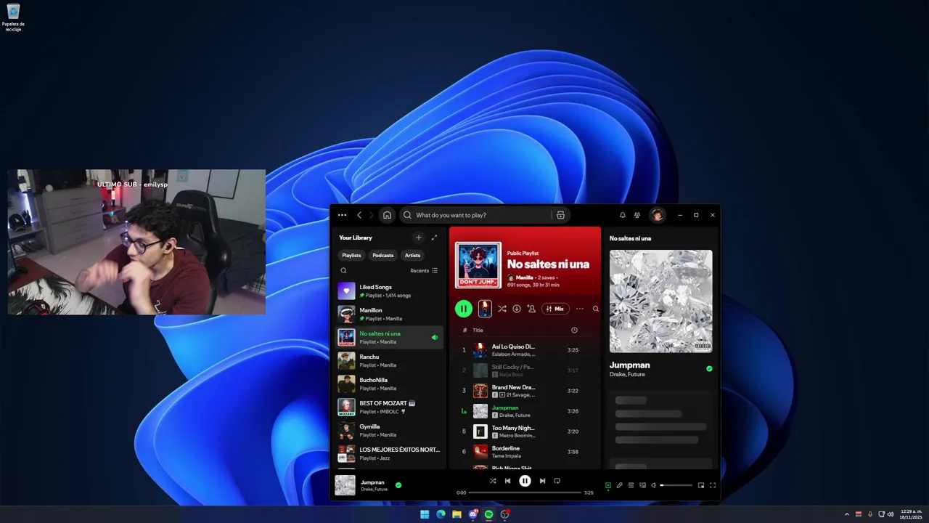Open the Queue icon
Screen dimensions: 929x523
click(631, 485)
